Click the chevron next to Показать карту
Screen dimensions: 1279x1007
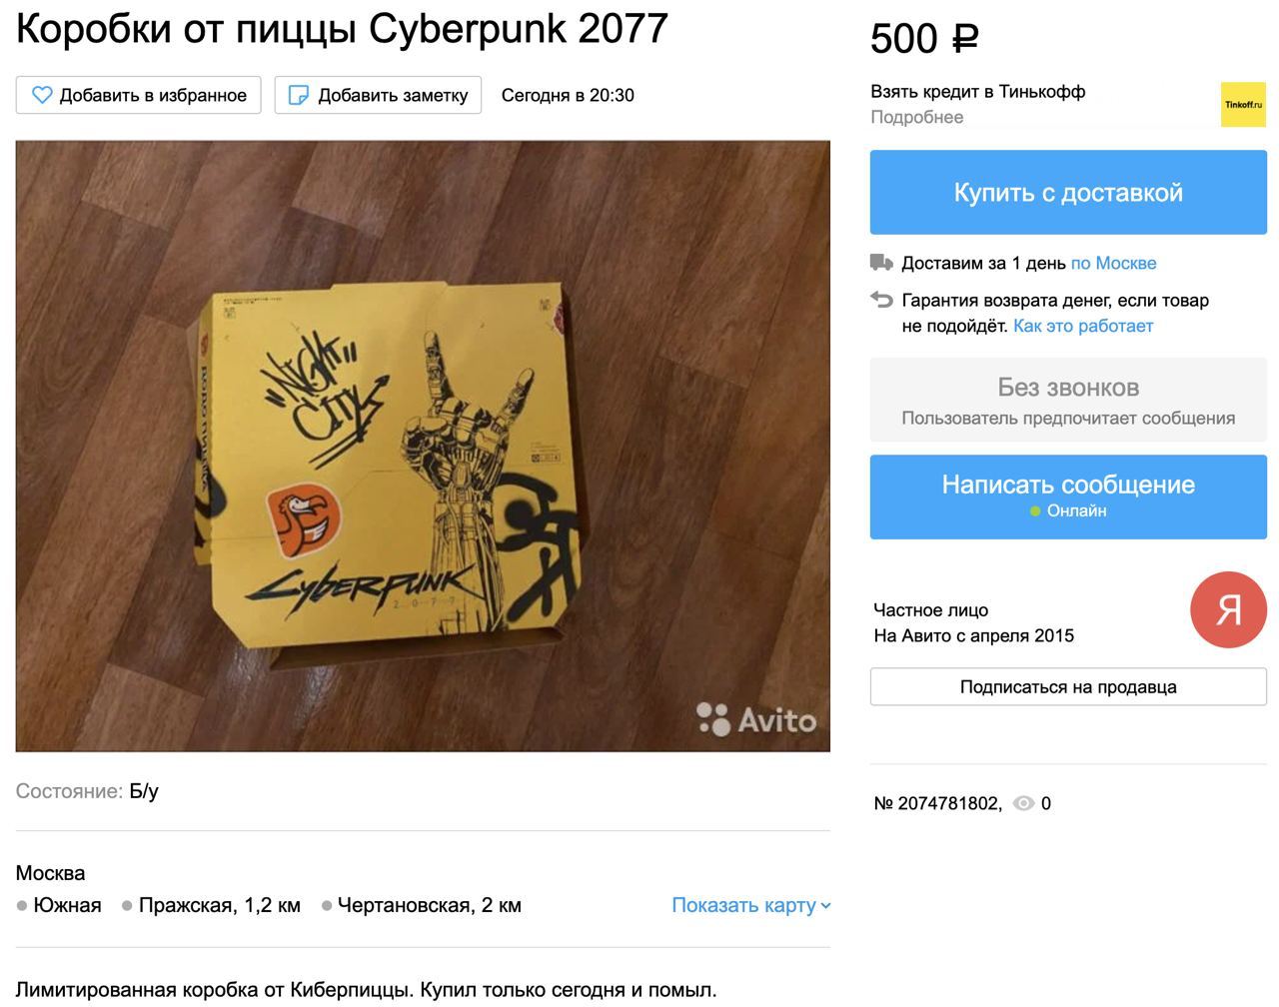click(x=825, y=906)
